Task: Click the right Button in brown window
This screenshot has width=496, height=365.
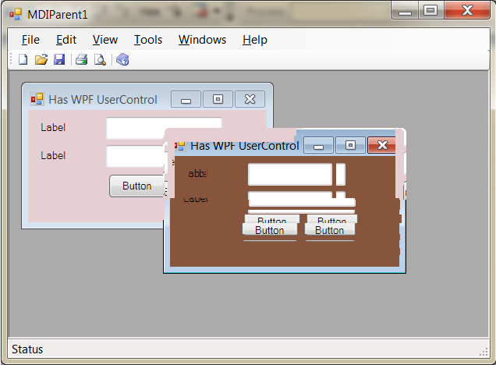Action: [330, 230]
